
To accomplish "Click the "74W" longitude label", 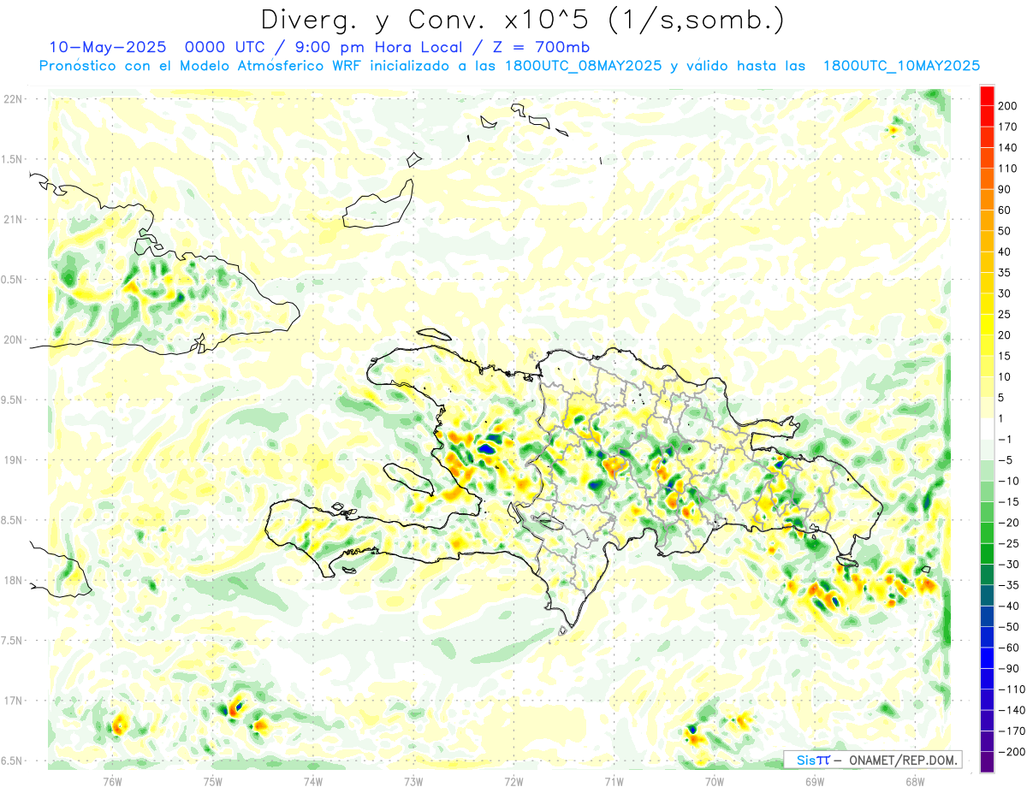I will click(x=313, y=781).
